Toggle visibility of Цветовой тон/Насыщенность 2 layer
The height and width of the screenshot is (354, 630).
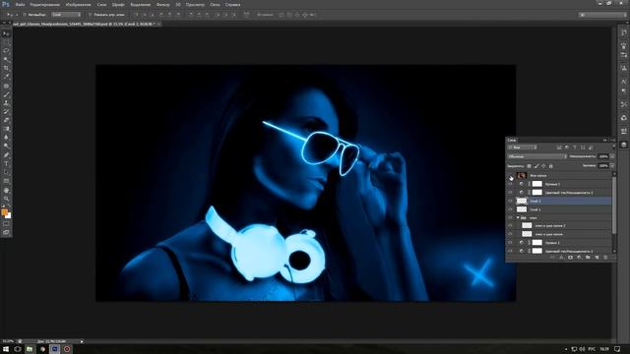point(510,193)
